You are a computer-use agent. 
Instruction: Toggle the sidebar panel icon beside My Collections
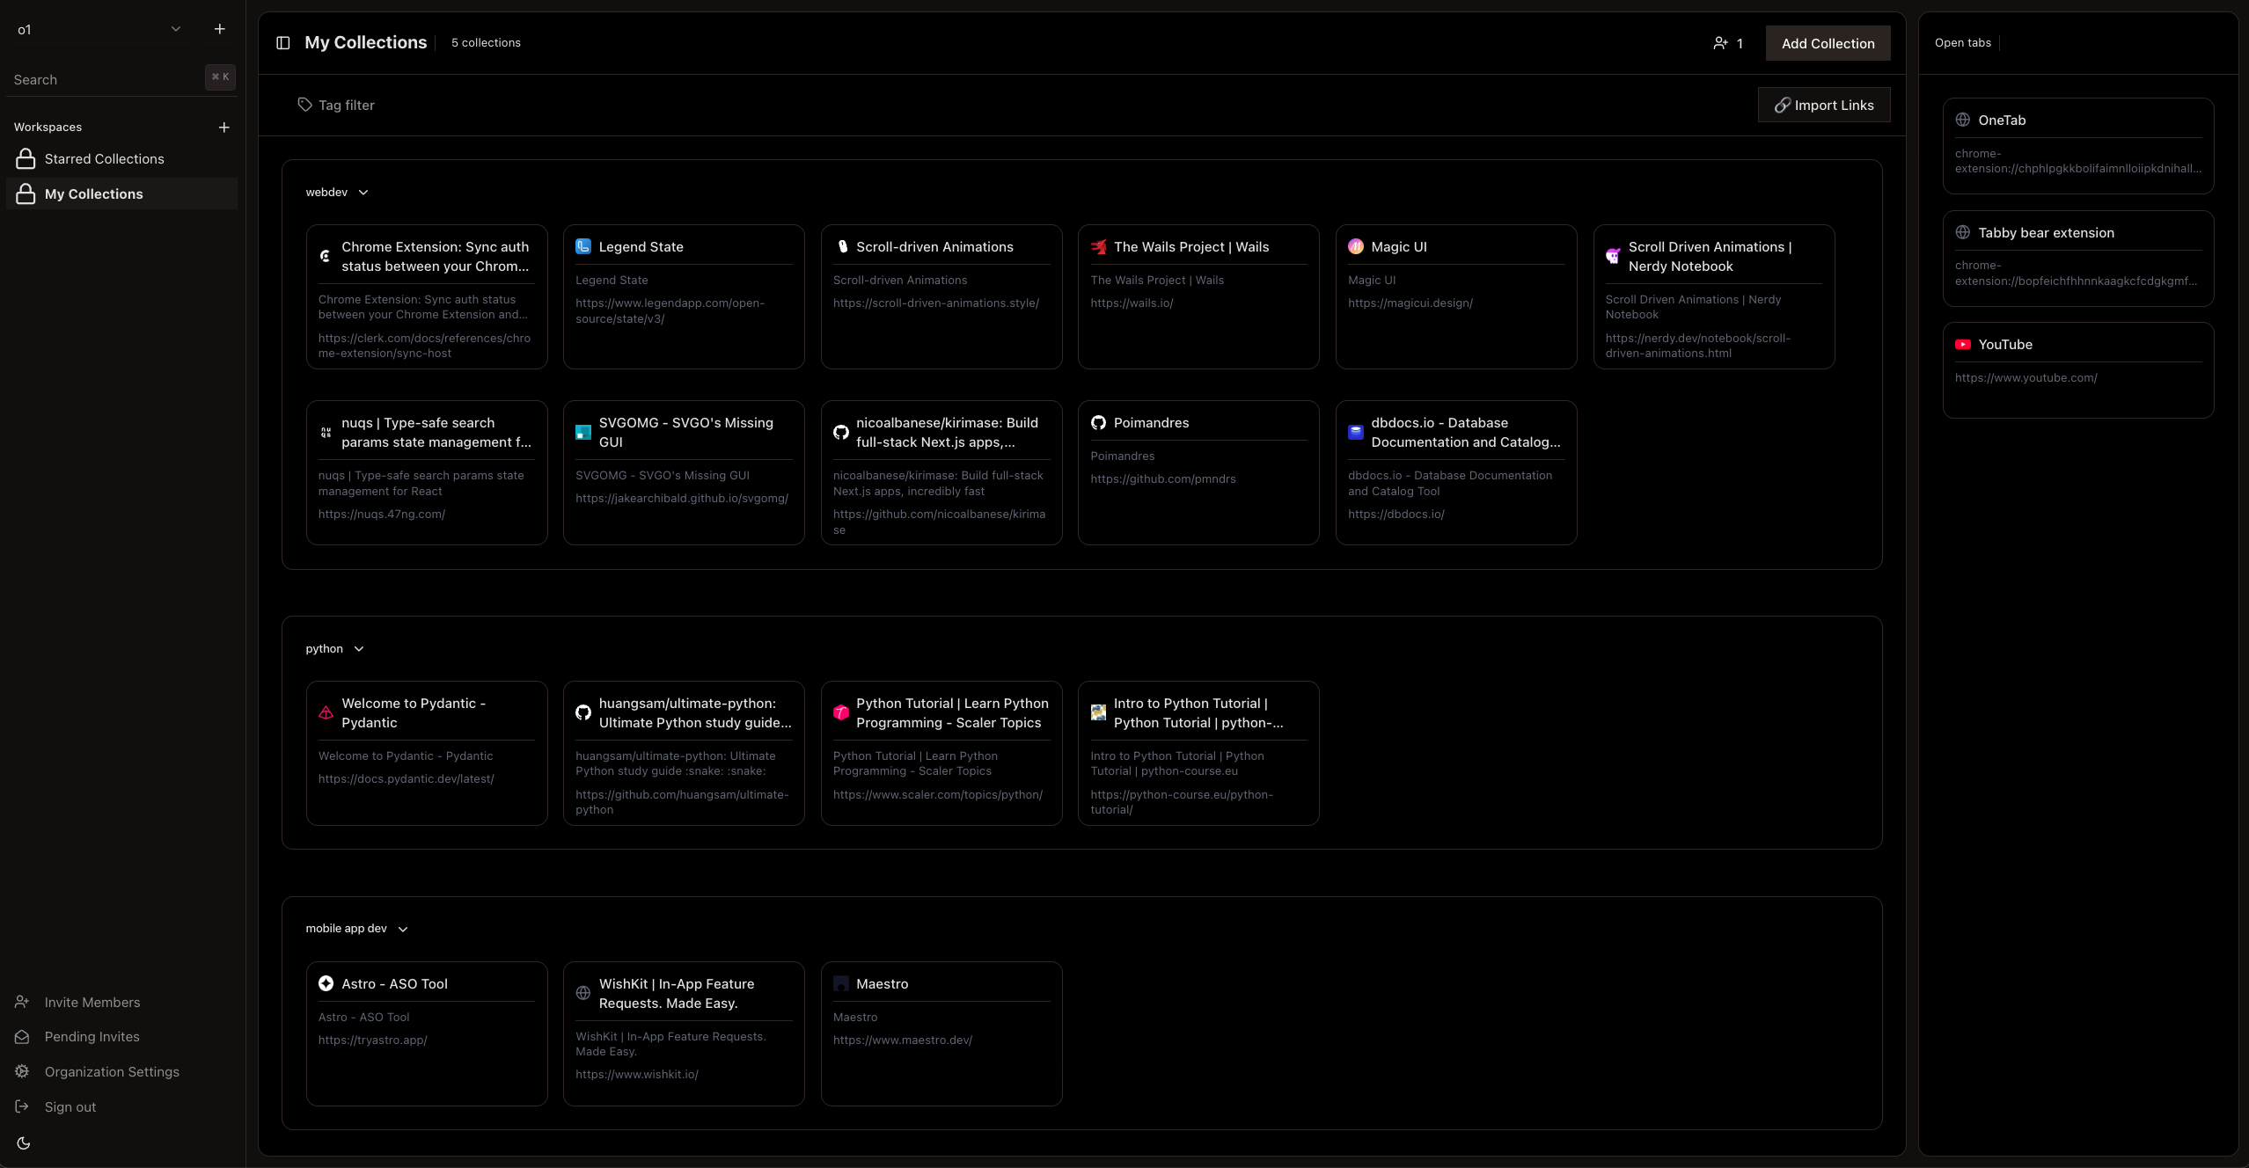[x=283, y=43]
